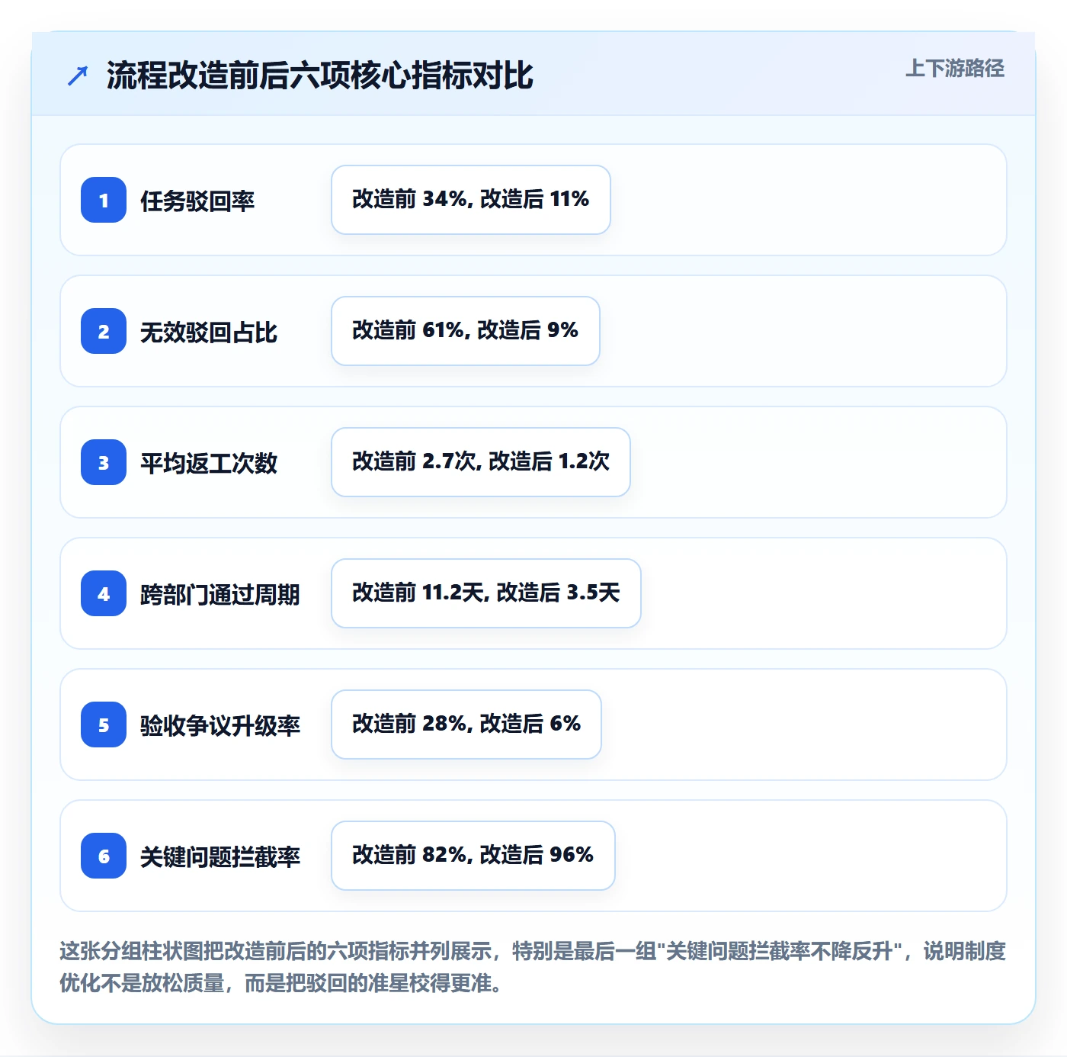Image resolution: width=1067 pixels, height=1057 pixels.
Task: Click the title 流程改造前后六项核心指标对比
Action: pos(319,75)
